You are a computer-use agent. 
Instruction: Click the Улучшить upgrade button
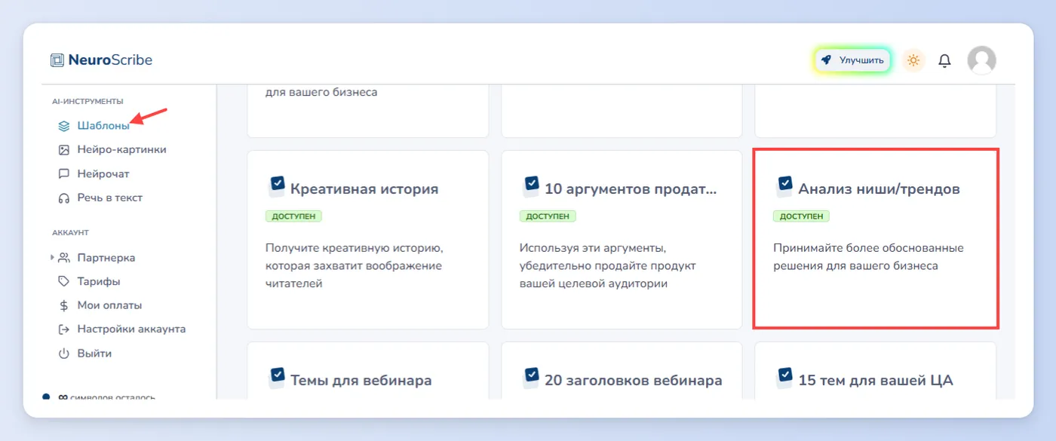(853, 60)
